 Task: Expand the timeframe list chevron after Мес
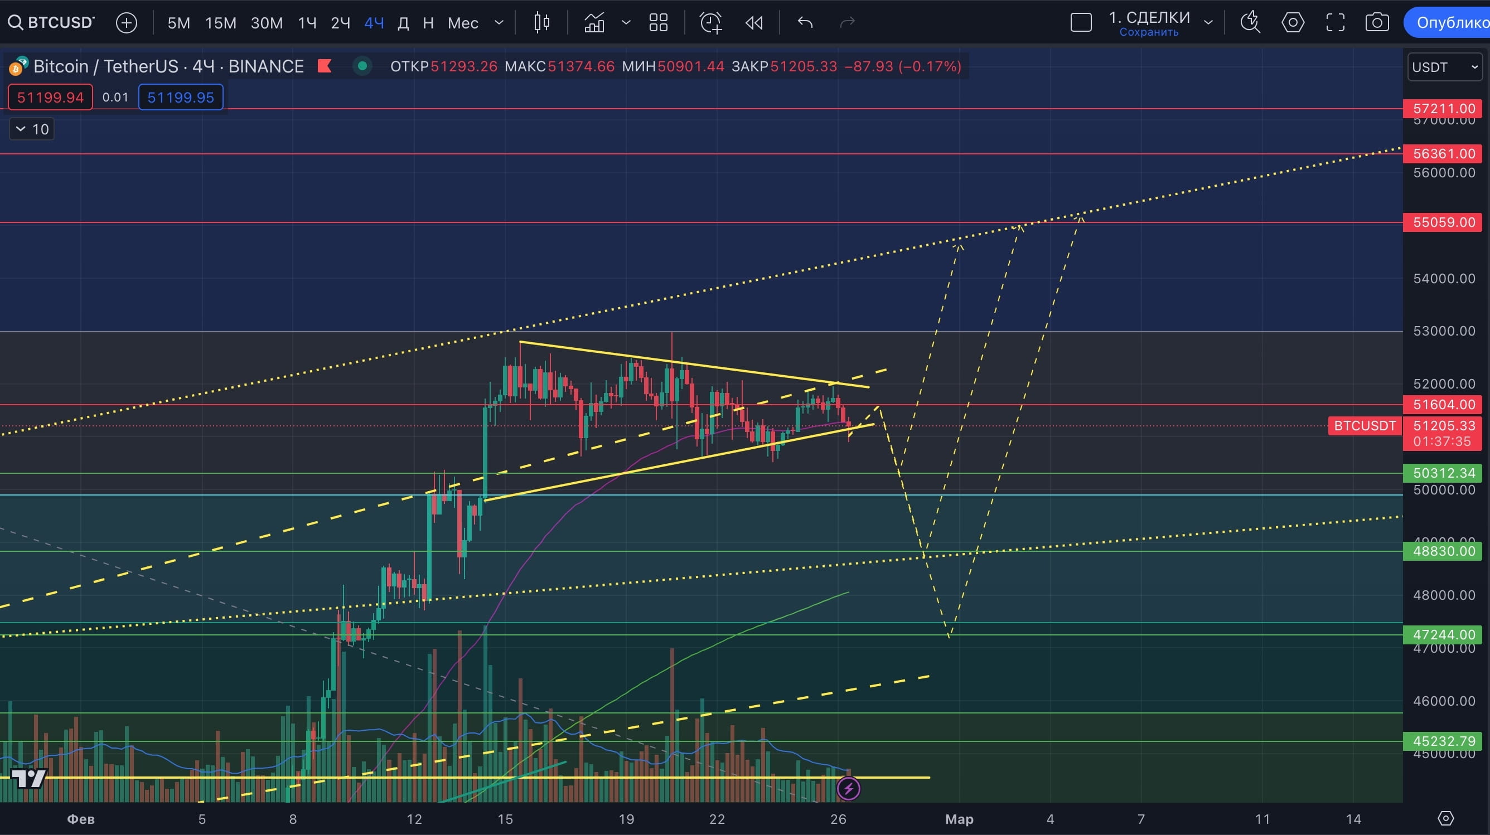(499, 22)
